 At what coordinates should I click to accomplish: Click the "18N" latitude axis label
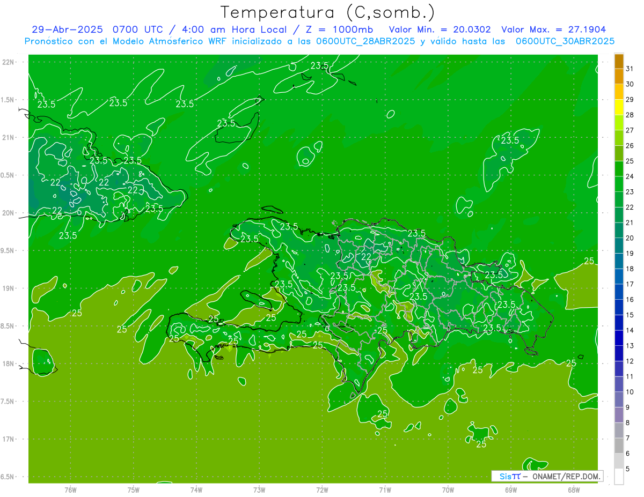[x=9, y=364]
